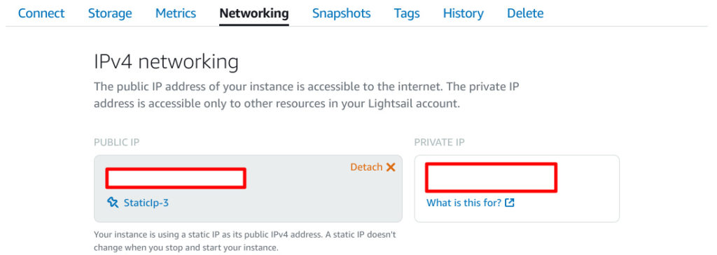717x255 pixels.
Task: Click the 'What is this for?' link
Action: pyautogui.click(x=464, y=203)
